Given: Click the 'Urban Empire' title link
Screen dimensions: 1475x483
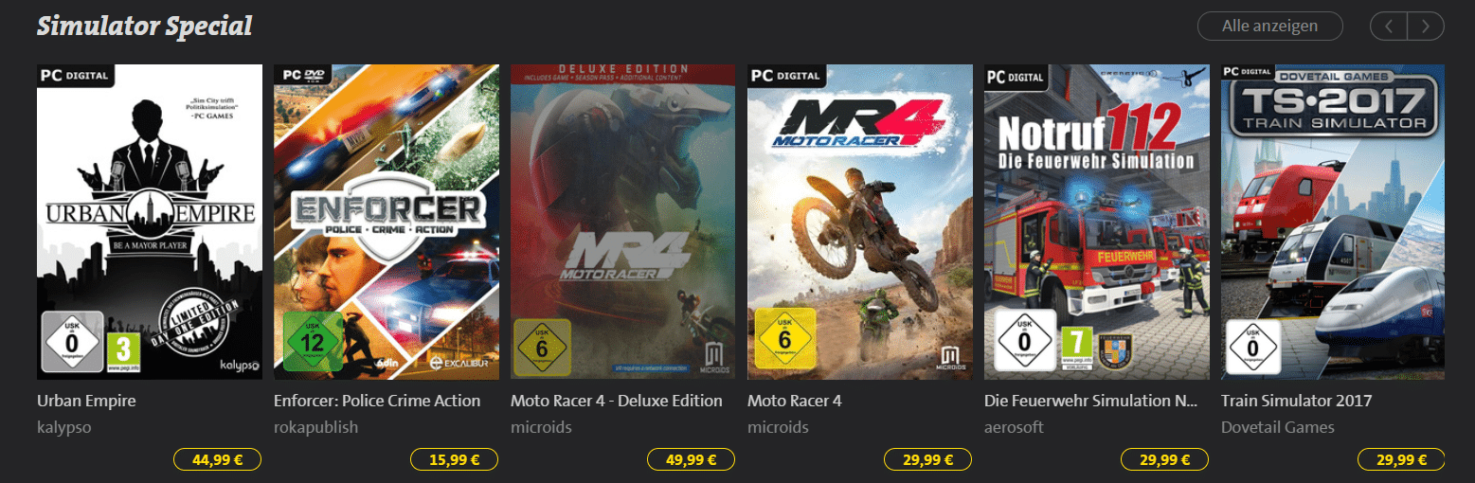Looking at the screenshot, I should click(86, 401).
